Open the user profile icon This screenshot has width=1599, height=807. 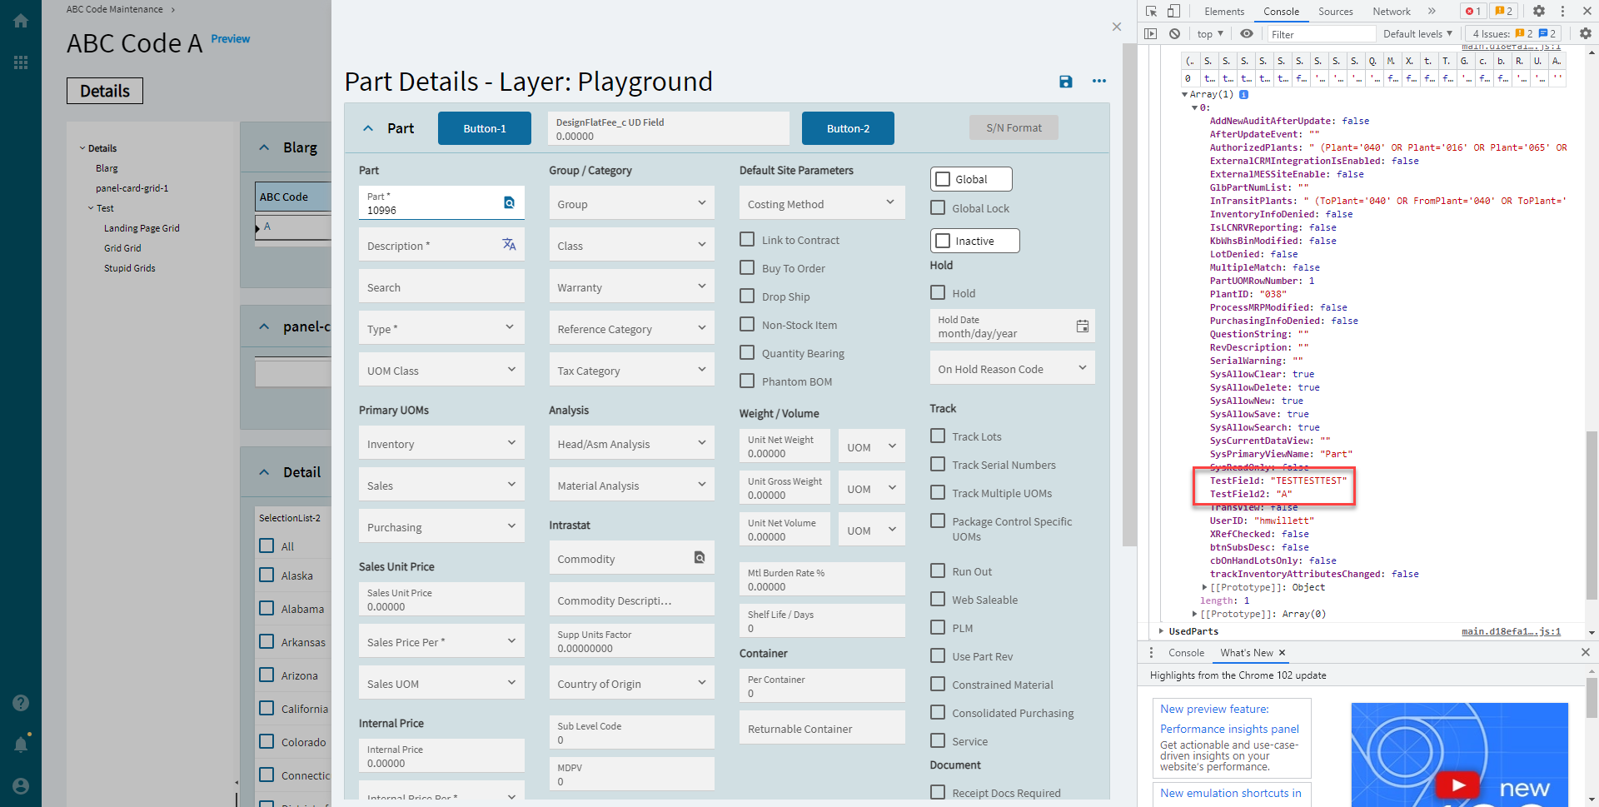click(x=21, y=786)
